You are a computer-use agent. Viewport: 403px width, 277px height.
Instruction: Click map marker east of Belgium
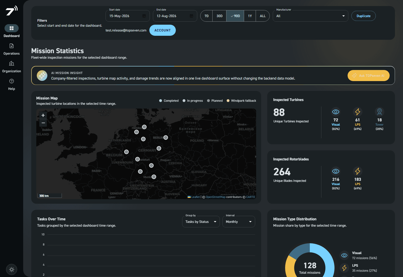click(x=126, y=152)
